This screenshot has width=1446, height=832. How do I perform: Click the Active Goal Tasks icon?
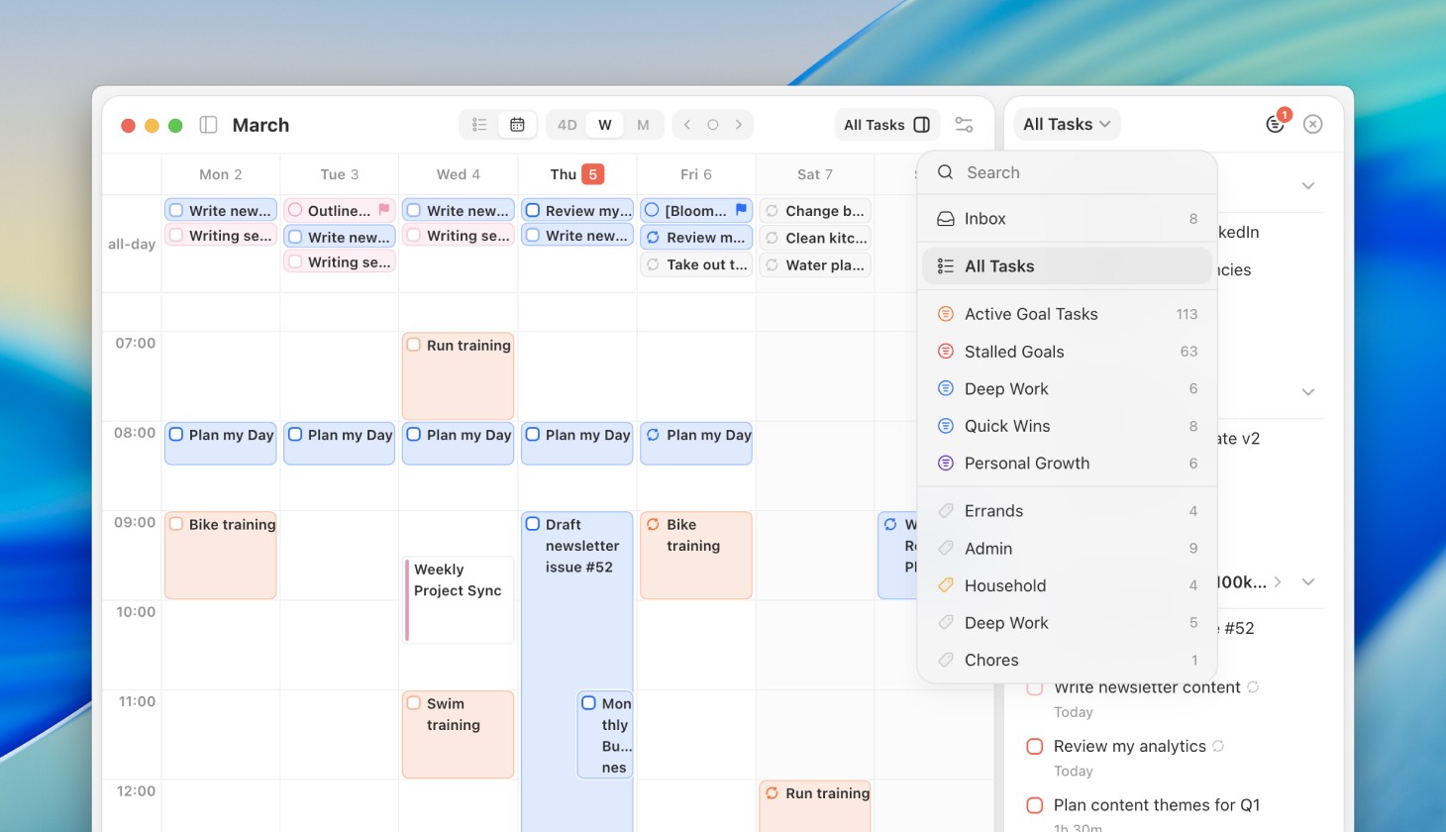tap(946, 314)
